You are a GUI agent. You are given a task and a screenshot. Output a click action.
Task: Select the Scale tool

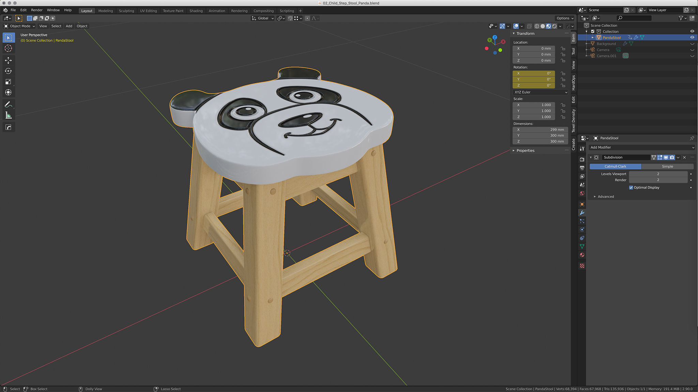(8, 82)
